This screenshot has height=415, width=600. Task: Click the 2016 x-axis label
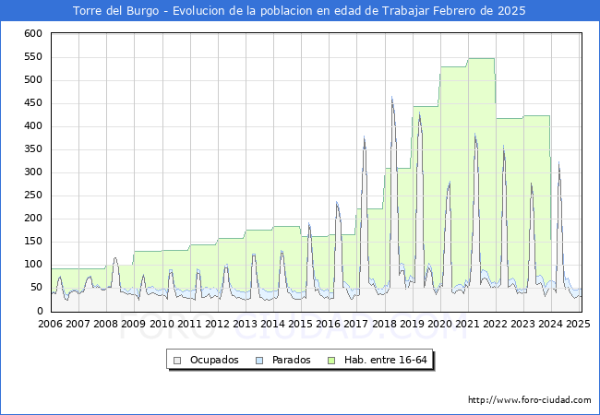coord(329,324)
